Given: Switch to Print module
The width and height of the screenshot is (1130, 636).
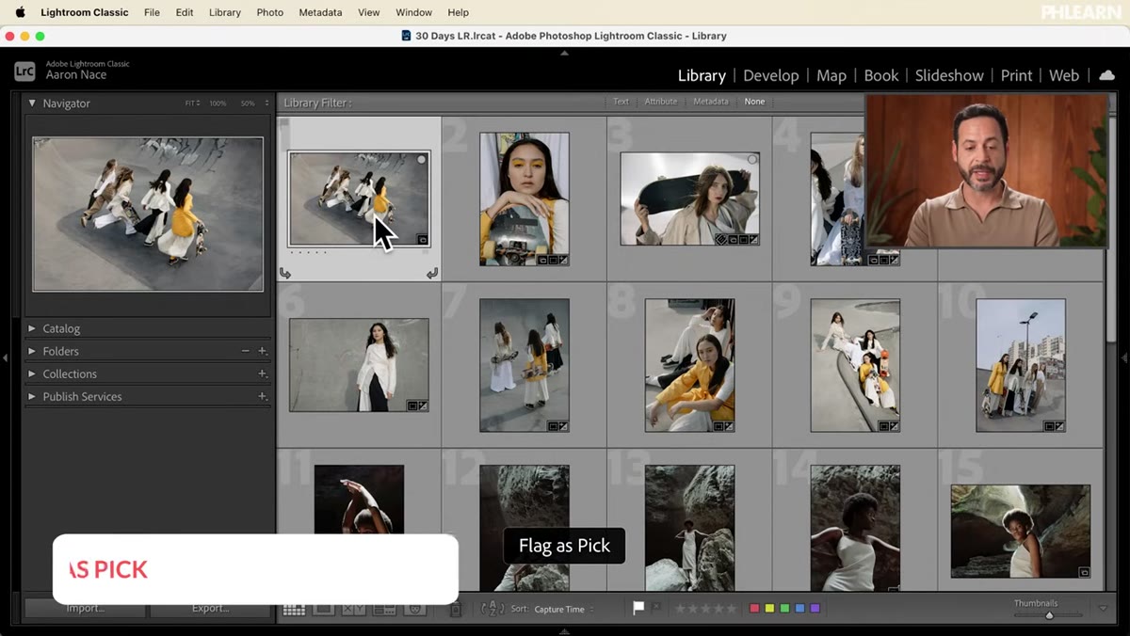Looking at the screenshot, I should 1017,75.
